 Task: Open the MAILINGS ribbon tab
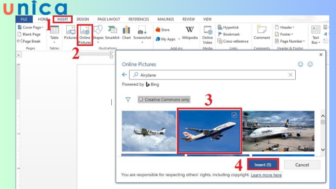coord(165,19)
